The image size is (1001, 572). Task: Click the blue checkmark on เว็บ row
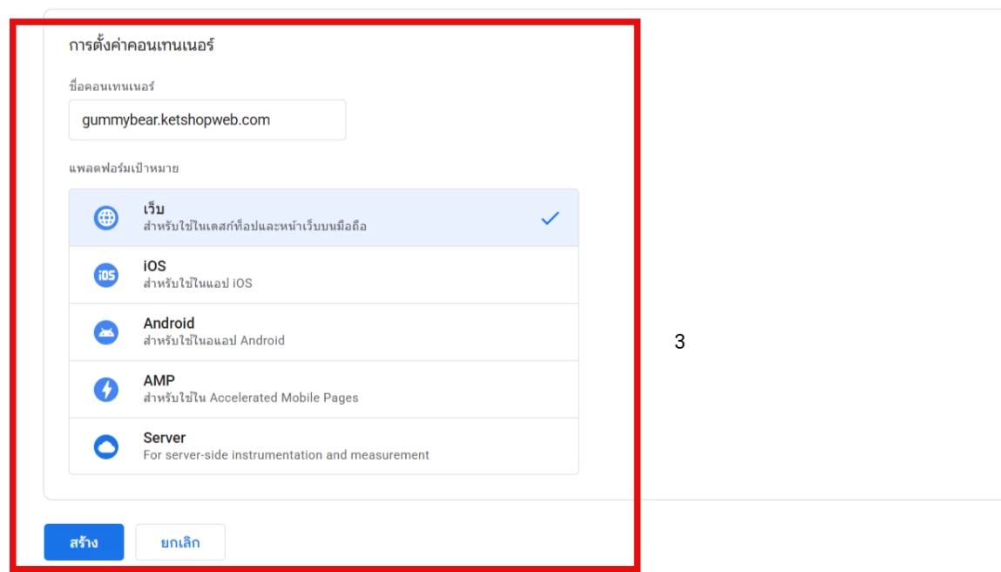[550, 219]
